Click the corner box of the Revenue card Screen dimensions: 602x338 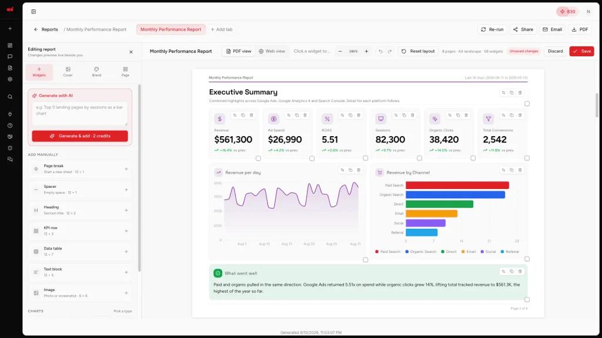pos(258,158)
